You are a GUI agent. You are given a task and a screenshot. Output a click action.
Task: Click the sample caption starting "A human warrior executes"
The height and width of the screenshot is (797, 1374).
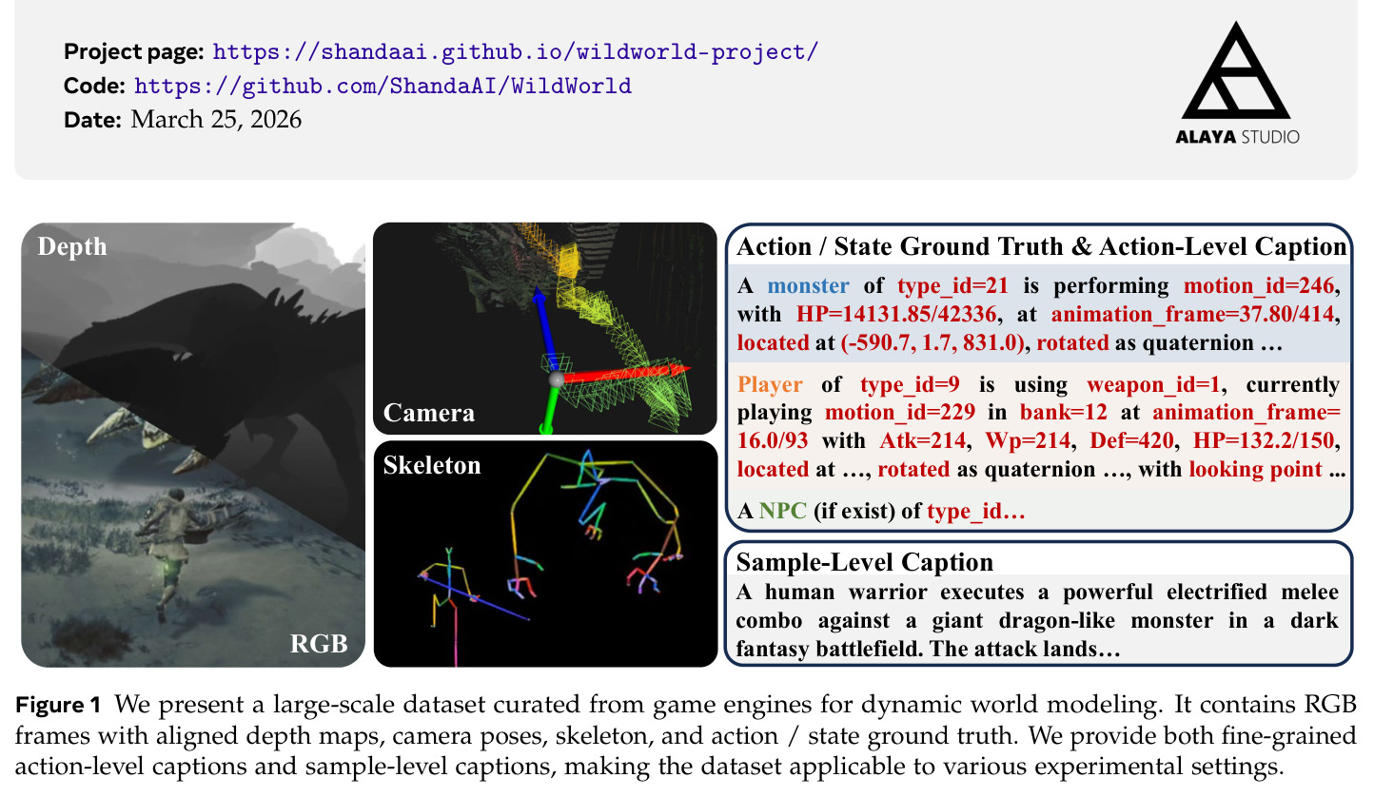(1037, 621)
